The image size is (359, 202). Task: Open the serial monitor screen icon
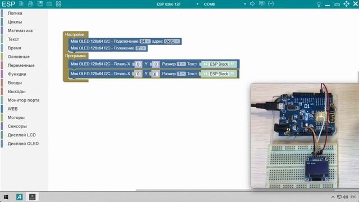262,4
